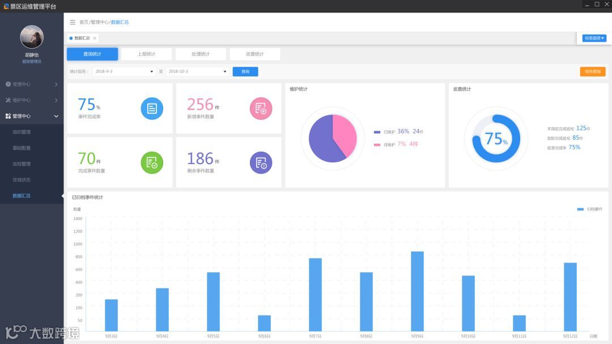Click the 9月3日 bar in the chart
This screenshot has width=612, height=344.
(111, 315)
